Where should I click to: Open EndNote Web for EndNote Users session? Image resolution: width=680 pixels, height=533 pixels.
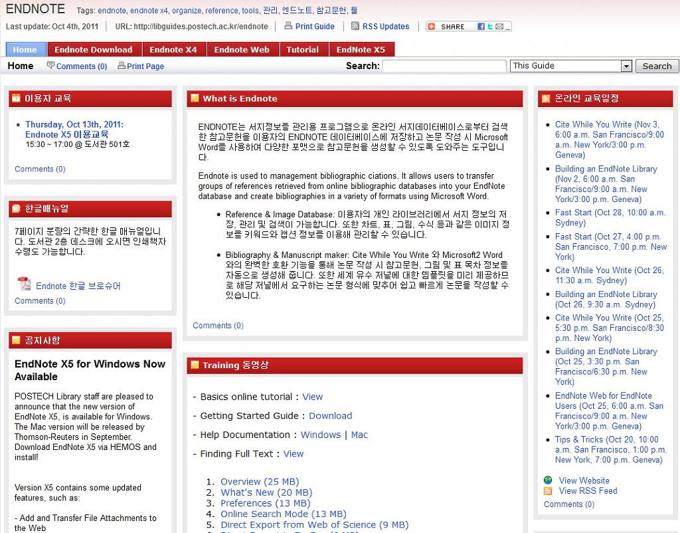pos(609,411)
